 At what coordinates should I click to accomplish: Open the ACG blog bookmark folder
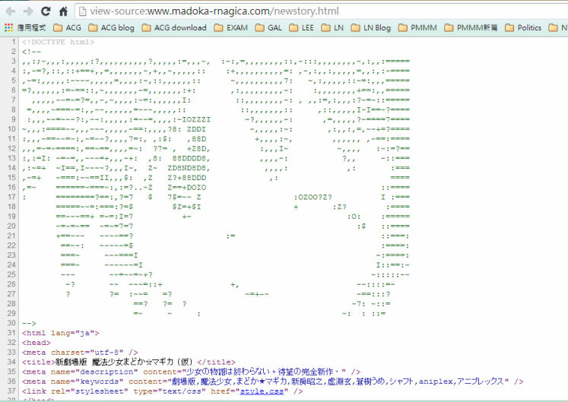pyautogui.click(x=109, y=28)
